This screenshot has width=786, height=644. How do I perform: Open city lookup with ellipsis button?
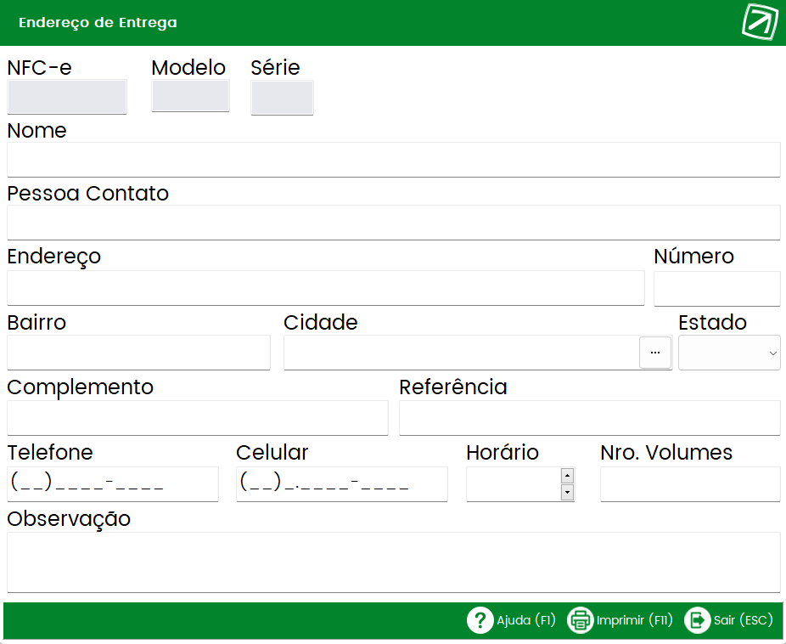(655, 353)
